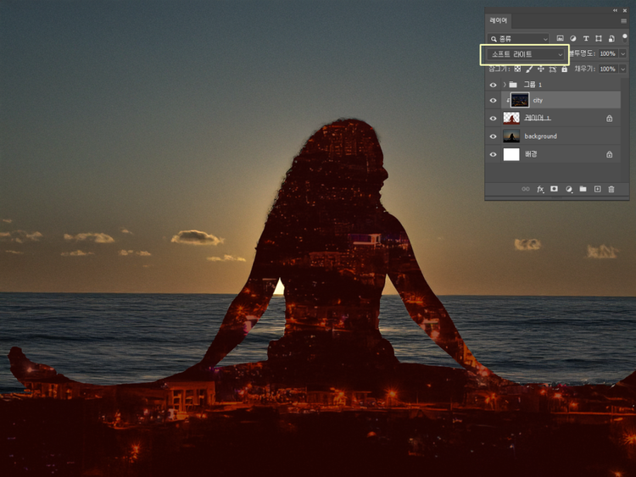The height and width of the screenshot is (477, 636).
Task: Filter layers by smart object icon
Action: pyautogui.click(x=611, y=38)
